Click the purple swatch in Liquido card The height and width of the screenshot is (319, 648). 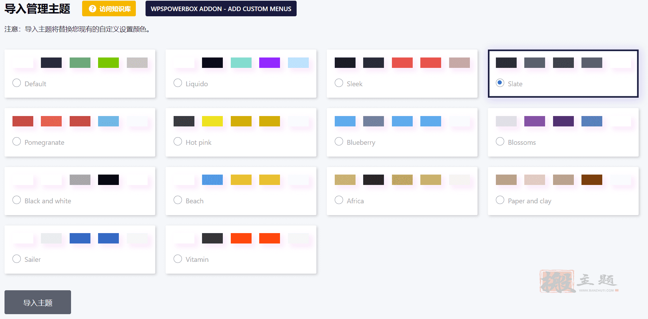pyautogui.click(x=270, y=63)
